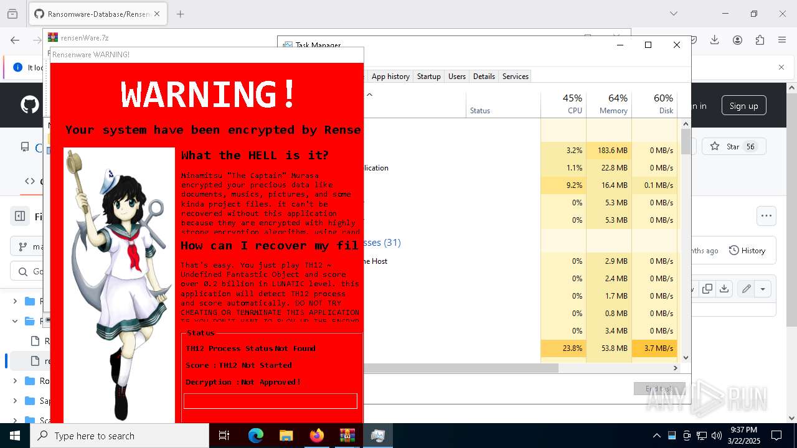Open Firefox hamburger application menu
Viewport: 797px width, 448px height.
click(x=782, y=40)
